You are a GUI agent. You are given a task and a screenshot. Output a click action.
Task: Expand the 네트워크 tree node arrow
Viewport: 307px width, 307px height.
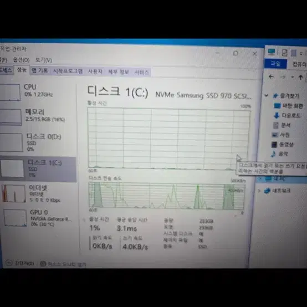coord(259,190)
